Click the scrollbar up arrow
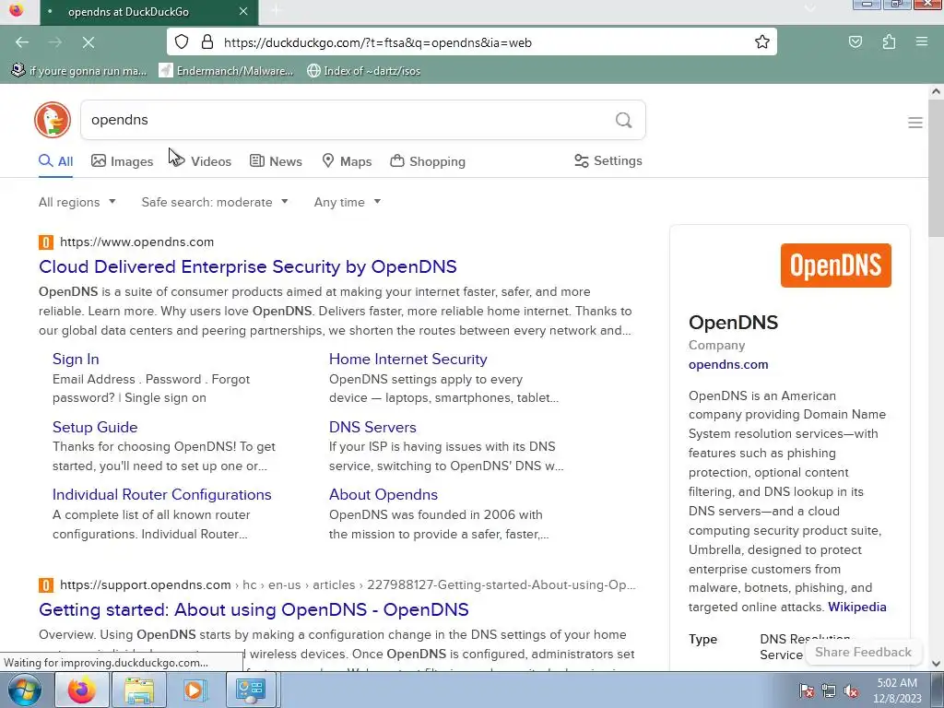Screen dimensions: 944x708 click(936, 91)
